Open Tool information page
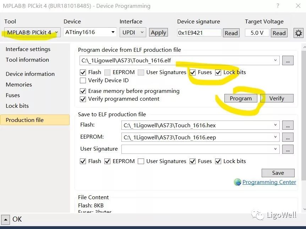The width and height of the screenshot is (306, 229). point(27,60)
